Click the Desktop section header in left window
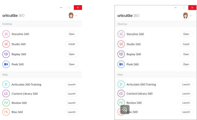Screen dimensions: 197x120 click(x=41, y=24)
